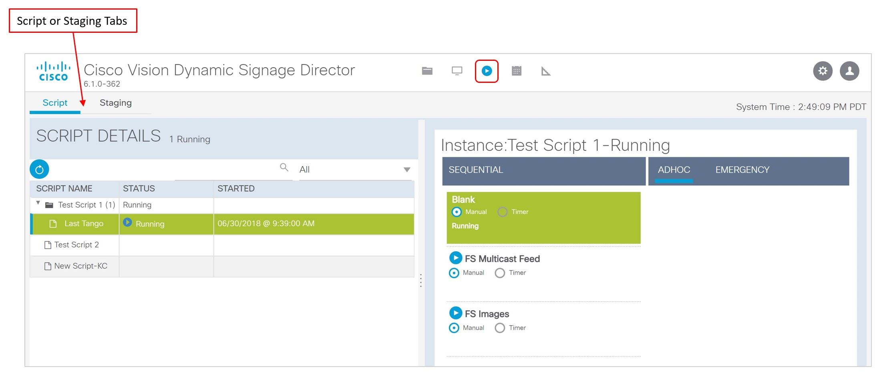Click the New Script-KC file icon
This screenshot has width=879, height=373.
48,266
